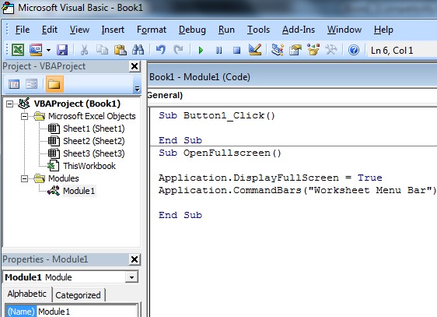Viewport: 437px width, 317px height.
Task: Open the Help menu
Action: [x=383, y=30]
